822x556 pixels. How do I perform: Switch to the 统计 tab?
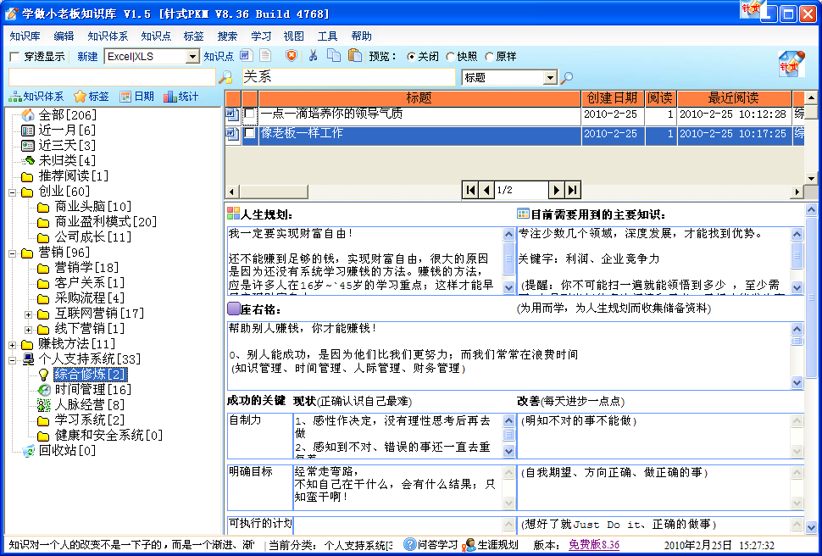coord(181,97)
